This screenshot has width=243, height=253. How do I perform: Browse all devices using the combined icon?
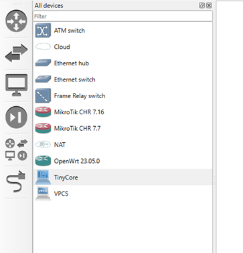(16, 150)
